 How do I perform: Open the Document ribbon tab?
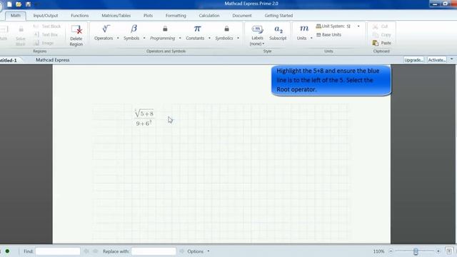tap(242, 16)
